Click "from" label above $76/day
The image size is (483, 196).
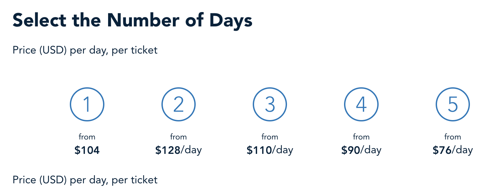click(452, 137)
